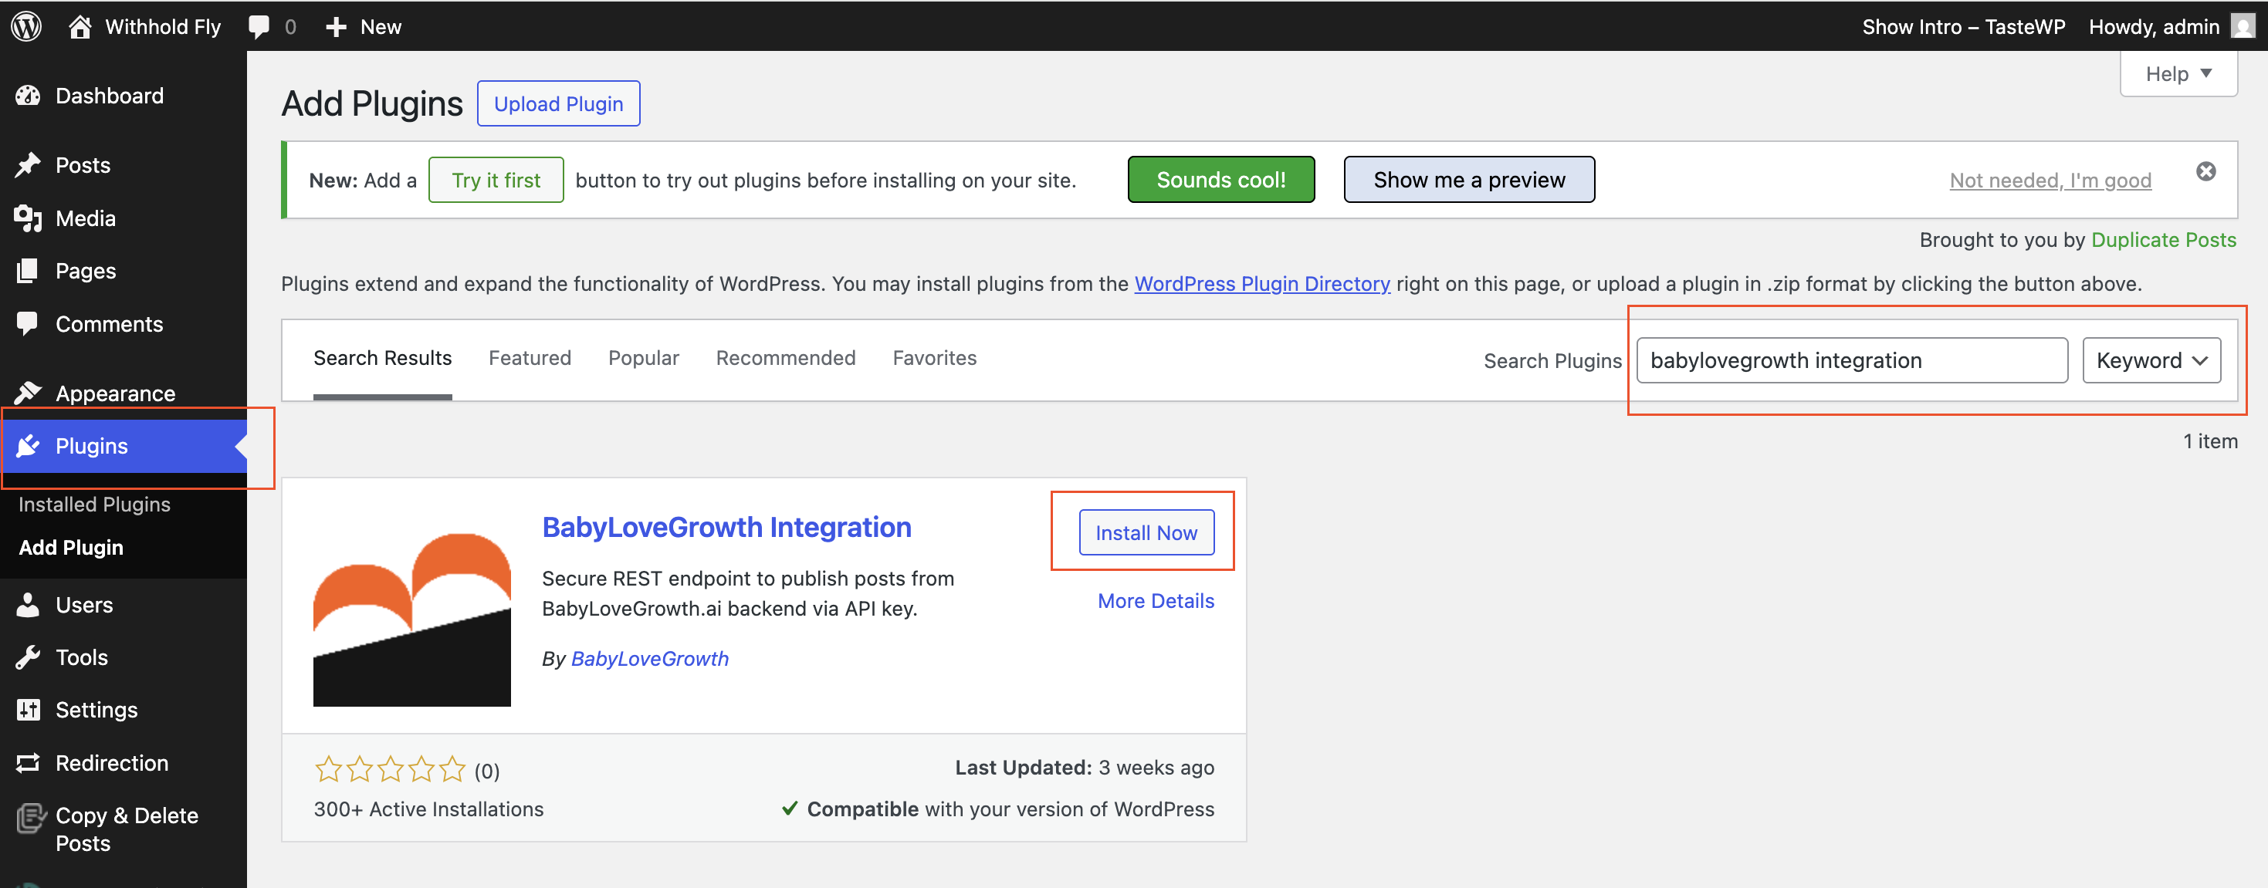Click the Appearance paintbrush icon
This screenshot has height=888, width=2268.
28,393
